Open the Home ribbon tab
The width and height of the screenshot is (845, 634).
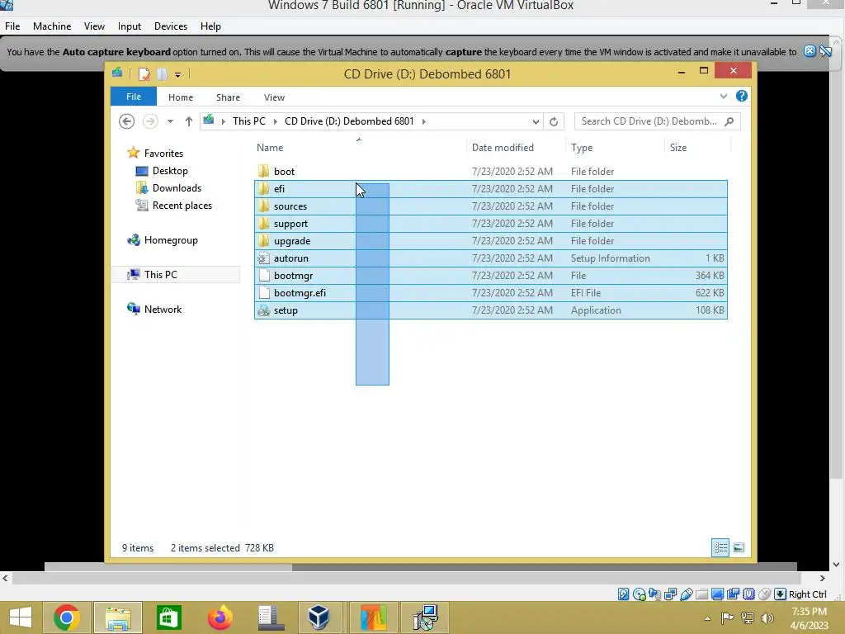pyautogui.click(x=181, y=97)
